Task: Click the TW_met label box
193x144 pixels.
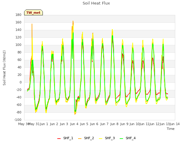Action: click(33, 13)
